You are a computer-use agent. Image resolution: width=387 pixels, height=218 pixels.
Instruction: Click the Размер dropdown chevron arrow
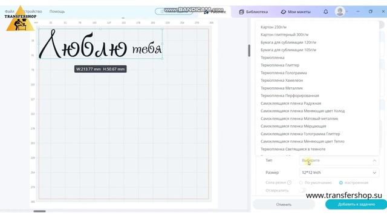click(x=374, y=173)
